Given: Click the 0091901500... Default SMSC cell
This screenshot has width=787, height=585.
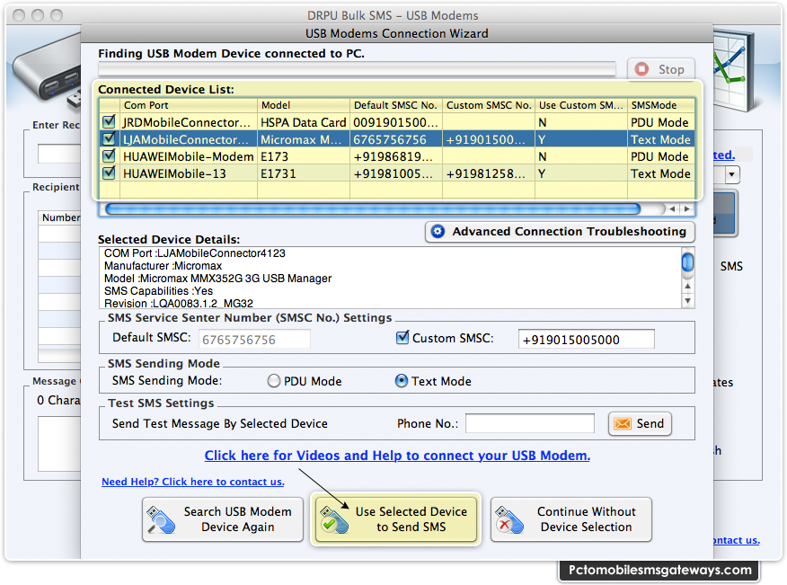Looking at the screenshot, I should (396, 122).
